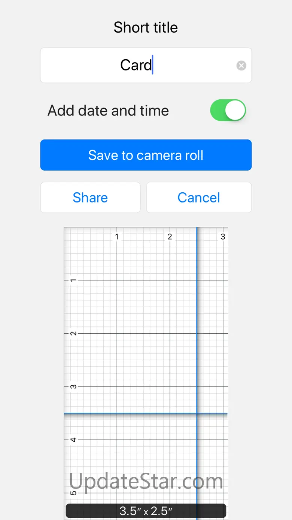Viewport: 292px width, 520px height.
Task: Tap the Add date and time label
Action: tap(108, 111)
